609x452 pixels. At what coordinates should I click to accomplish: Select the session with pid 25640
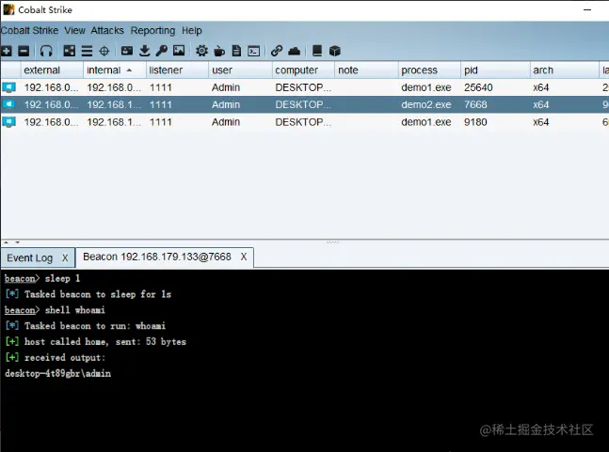(x=305, y=87)
